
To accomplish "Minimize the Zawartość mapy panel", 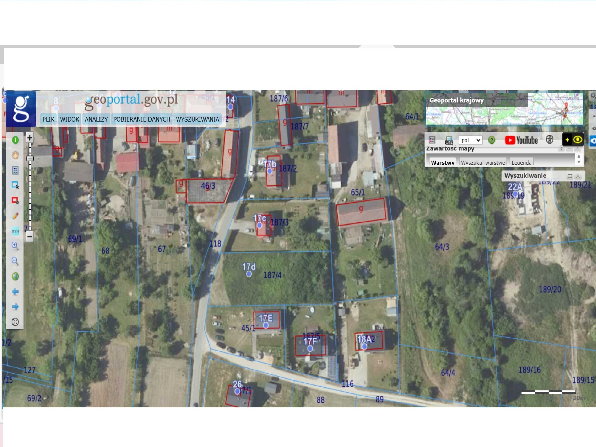I will click(x=569, y=148).
